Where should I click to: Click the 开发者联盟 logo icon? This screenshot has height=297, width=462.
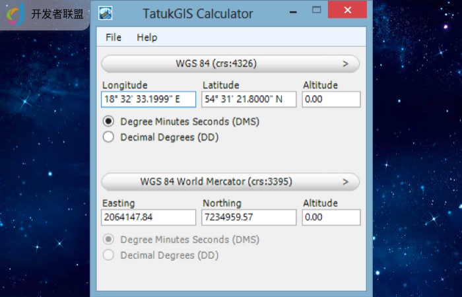point(15,14)
